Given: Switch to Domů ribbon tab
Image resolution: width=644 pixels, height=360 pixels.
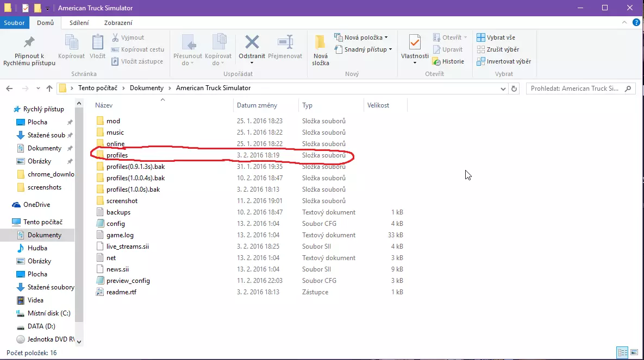Looking at the screenshot, I should tap(45, 23).
